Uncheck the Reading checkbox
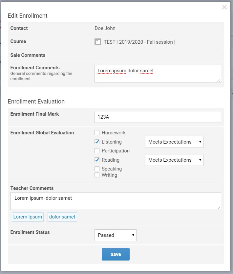The height and width of the screenshot is (274, 233). tap(97, 160)
